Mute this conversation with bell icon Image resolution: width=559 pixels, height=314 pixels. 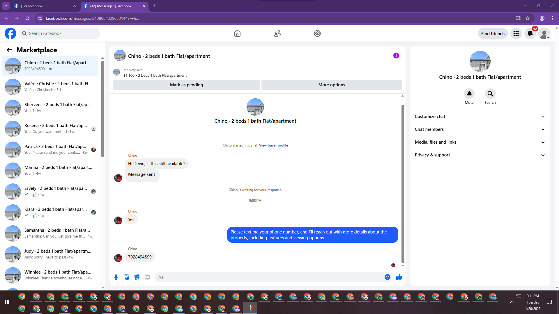tap(469, 94)
